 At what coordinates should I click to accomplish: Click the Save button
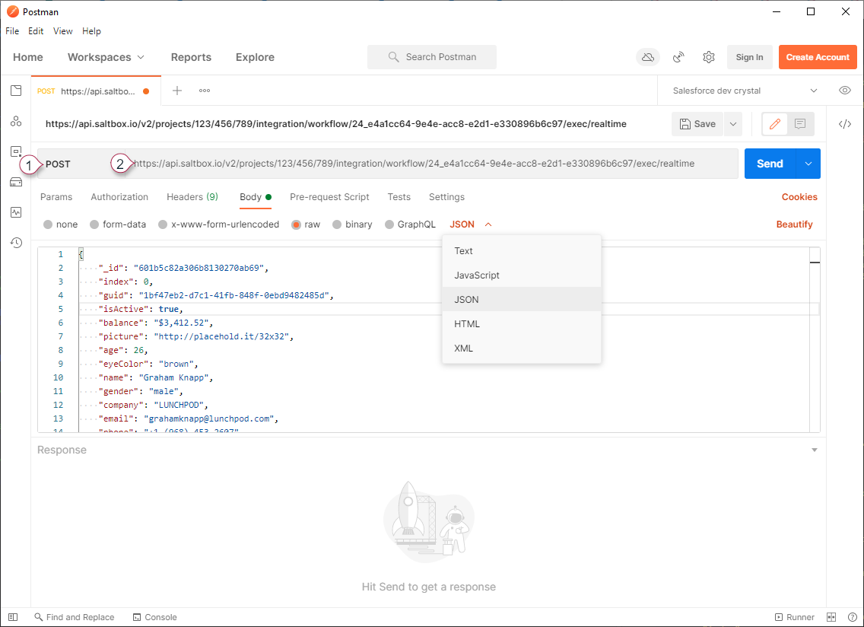[697, 124]
